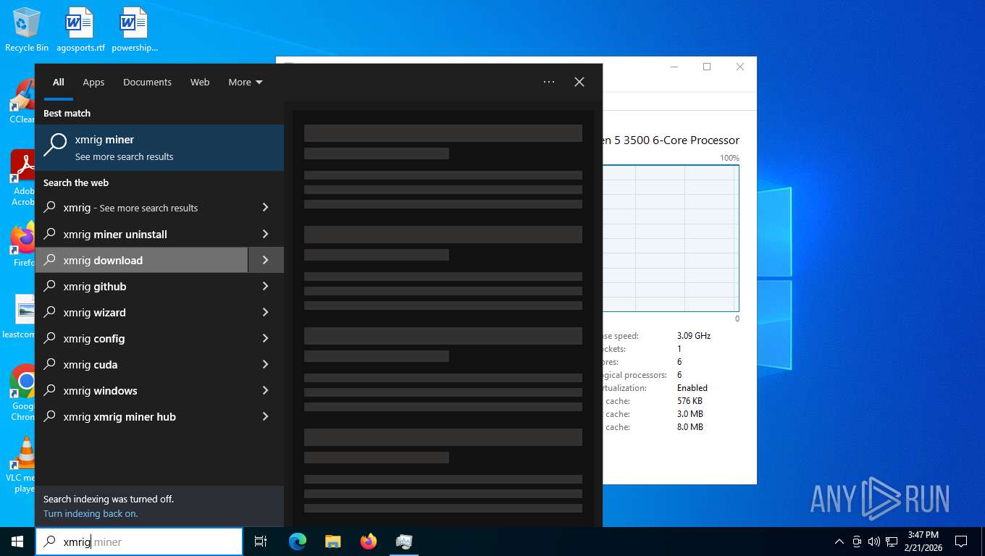
Task: Launch Microsoft Edge from taskbar
Action: 297,542
